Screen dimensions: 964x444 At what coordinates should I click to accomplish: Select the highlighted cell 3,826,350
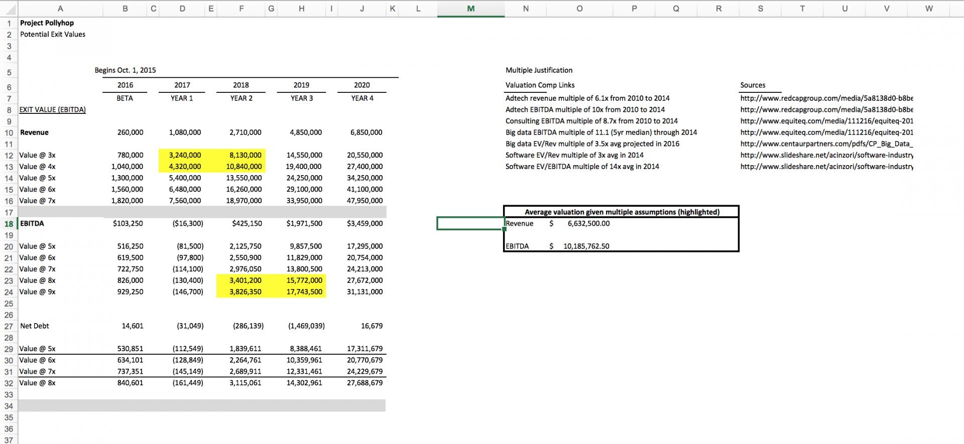246,292
